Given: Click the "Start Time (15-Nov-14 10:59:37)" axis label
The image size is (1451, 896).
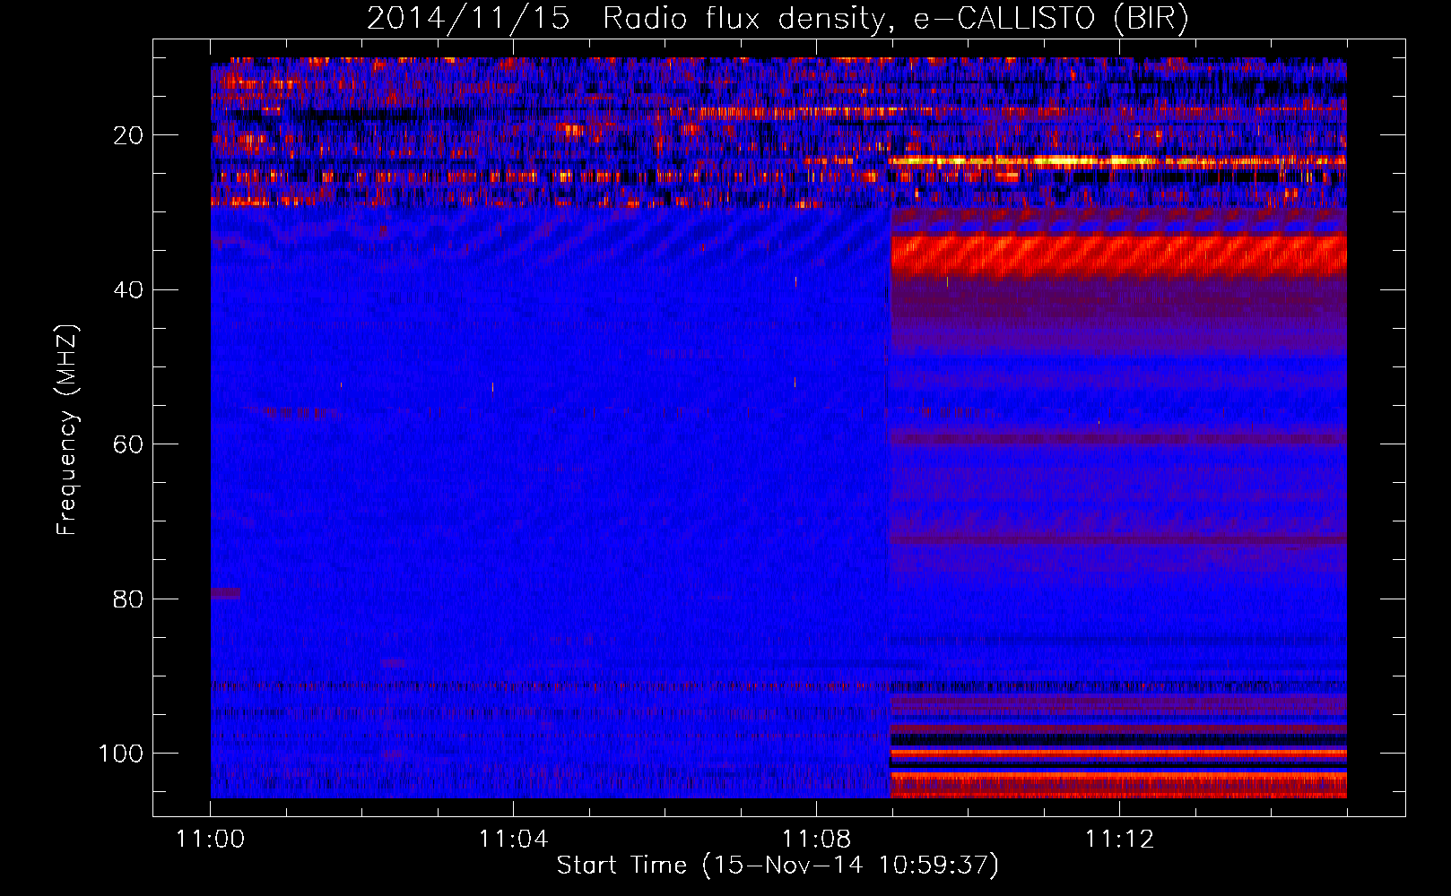Looking at the screenshot, I should 778,866.
